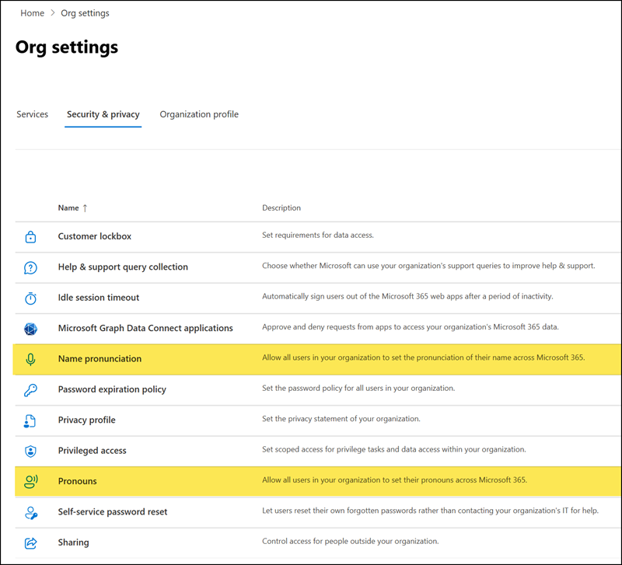Click the Privileged access shield icon

click(x=30, y=451)
